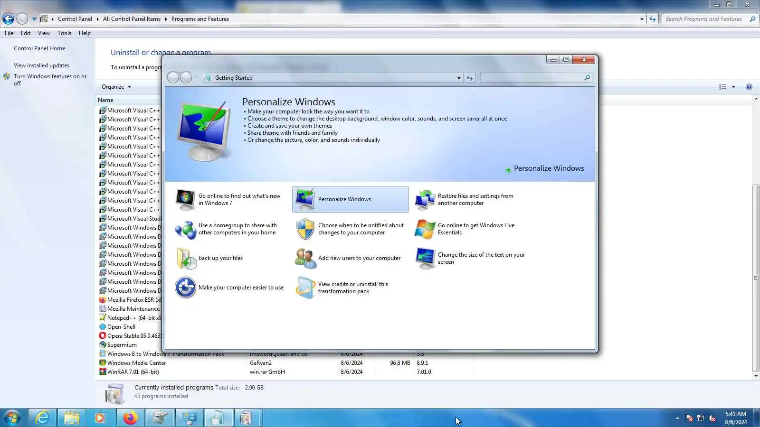Click the 'Control Panel' breadcrumb
Image resolution: width=760 pixels, height=427 pixels.
[x=75, y=19]
